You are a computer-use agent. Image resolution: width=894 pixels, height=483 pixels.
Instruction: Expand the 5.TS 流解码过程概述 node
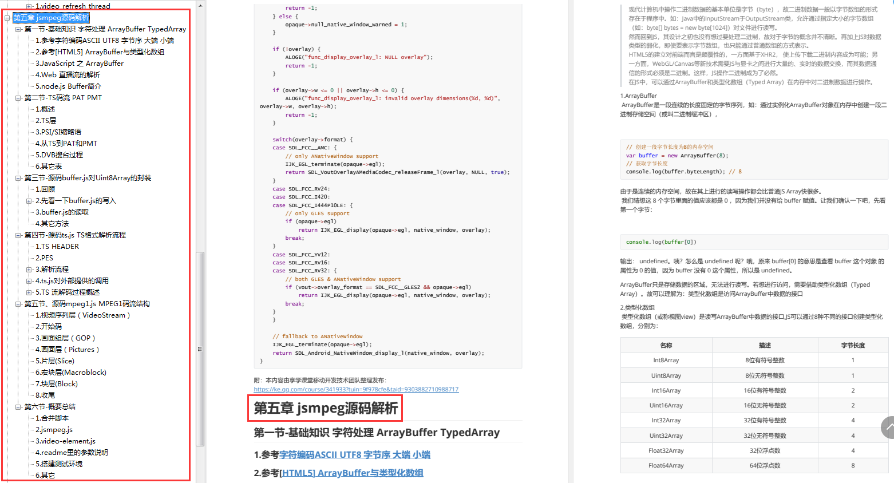29,292
